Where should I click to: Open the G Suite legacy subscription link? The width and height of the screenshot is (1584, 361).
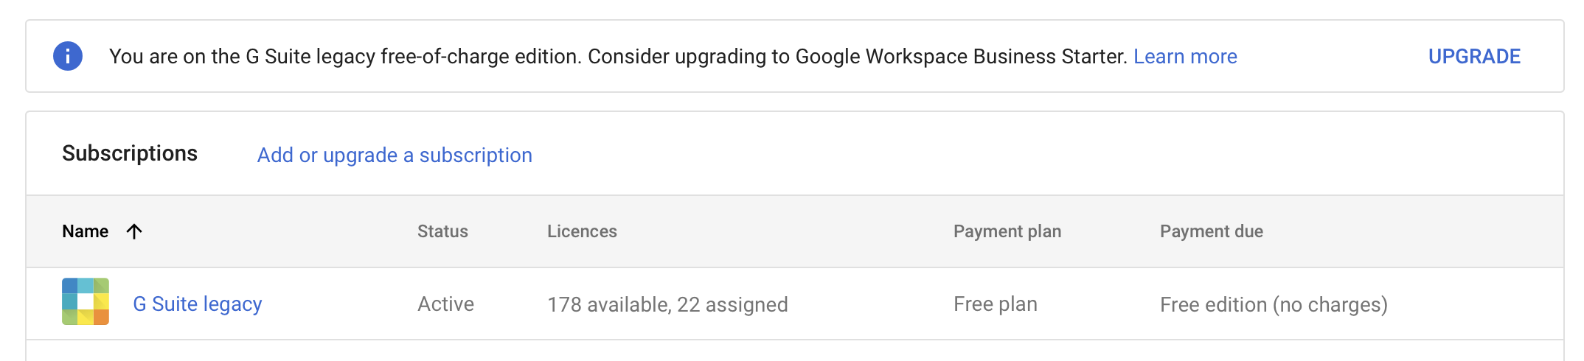click(198, 304)
